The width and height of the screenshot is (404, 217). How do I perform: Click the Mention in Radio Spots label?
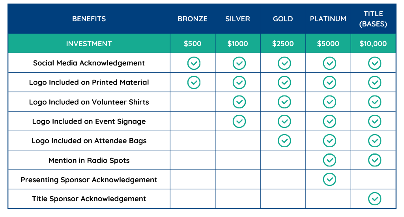click(x=89, y=160)
